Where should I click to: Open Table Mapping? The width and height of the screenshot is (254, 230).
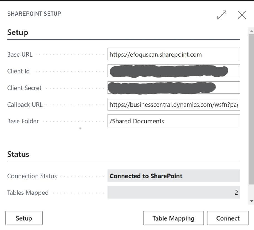click(173, 218)
